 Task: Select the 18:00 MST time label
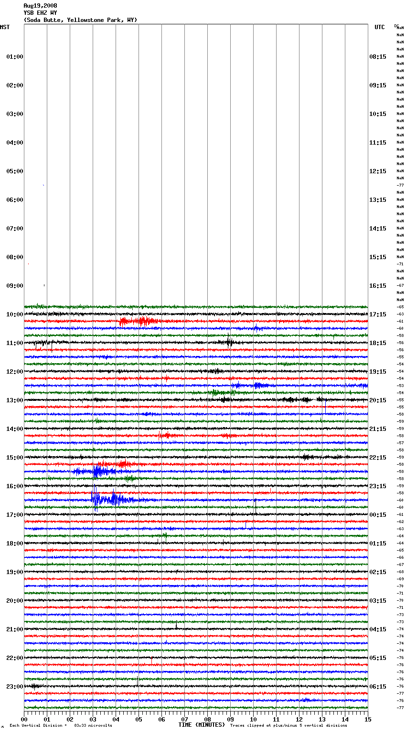(x=15, y=544)
